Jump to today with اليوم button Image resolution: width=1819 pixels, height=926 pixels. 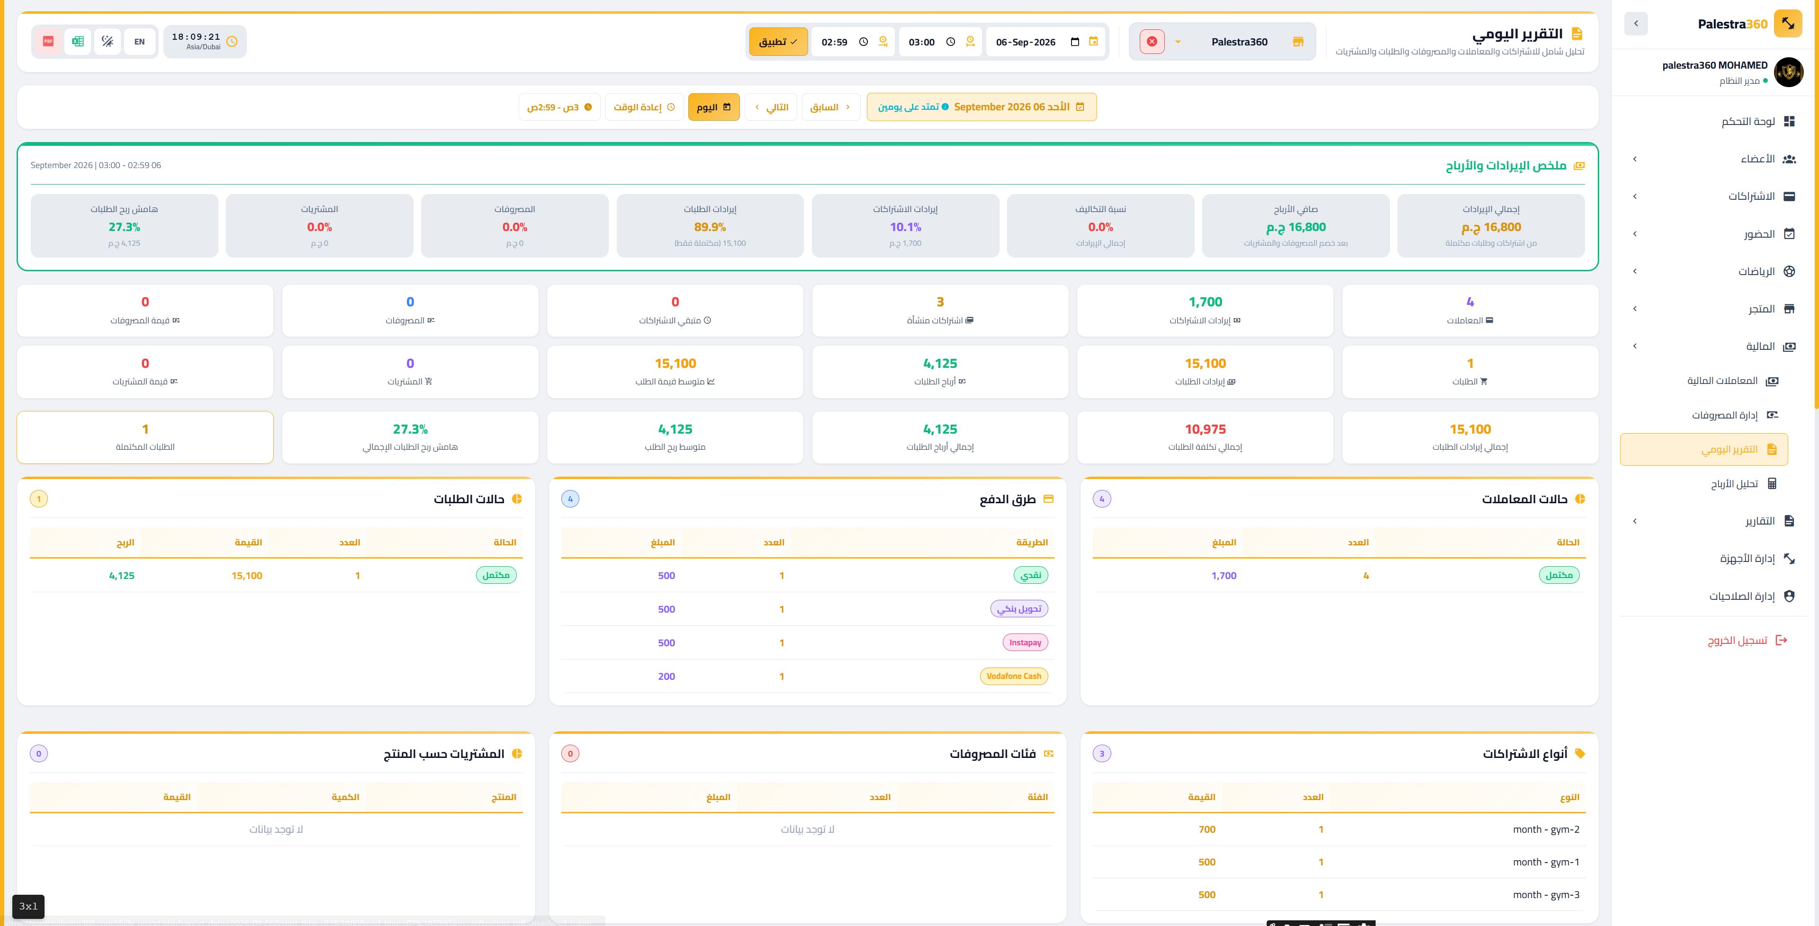[714, 107]
